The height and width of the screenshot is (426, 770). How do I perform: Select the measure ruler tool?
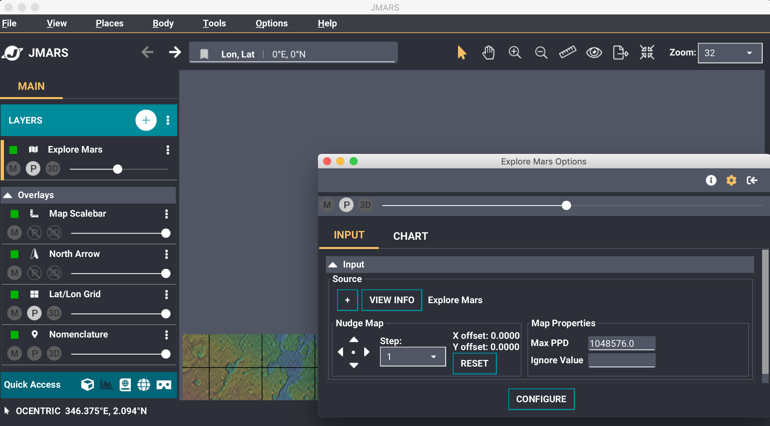(567, 53)
